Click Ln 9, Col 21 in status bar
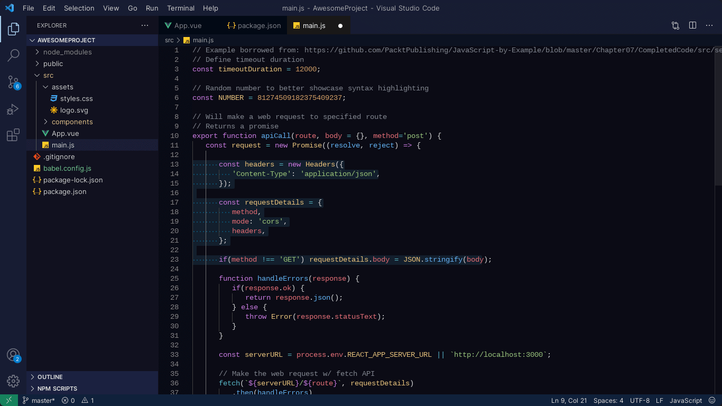Image resolution: width=722 pixels, height=406 pixels. [x=569, y=400]
